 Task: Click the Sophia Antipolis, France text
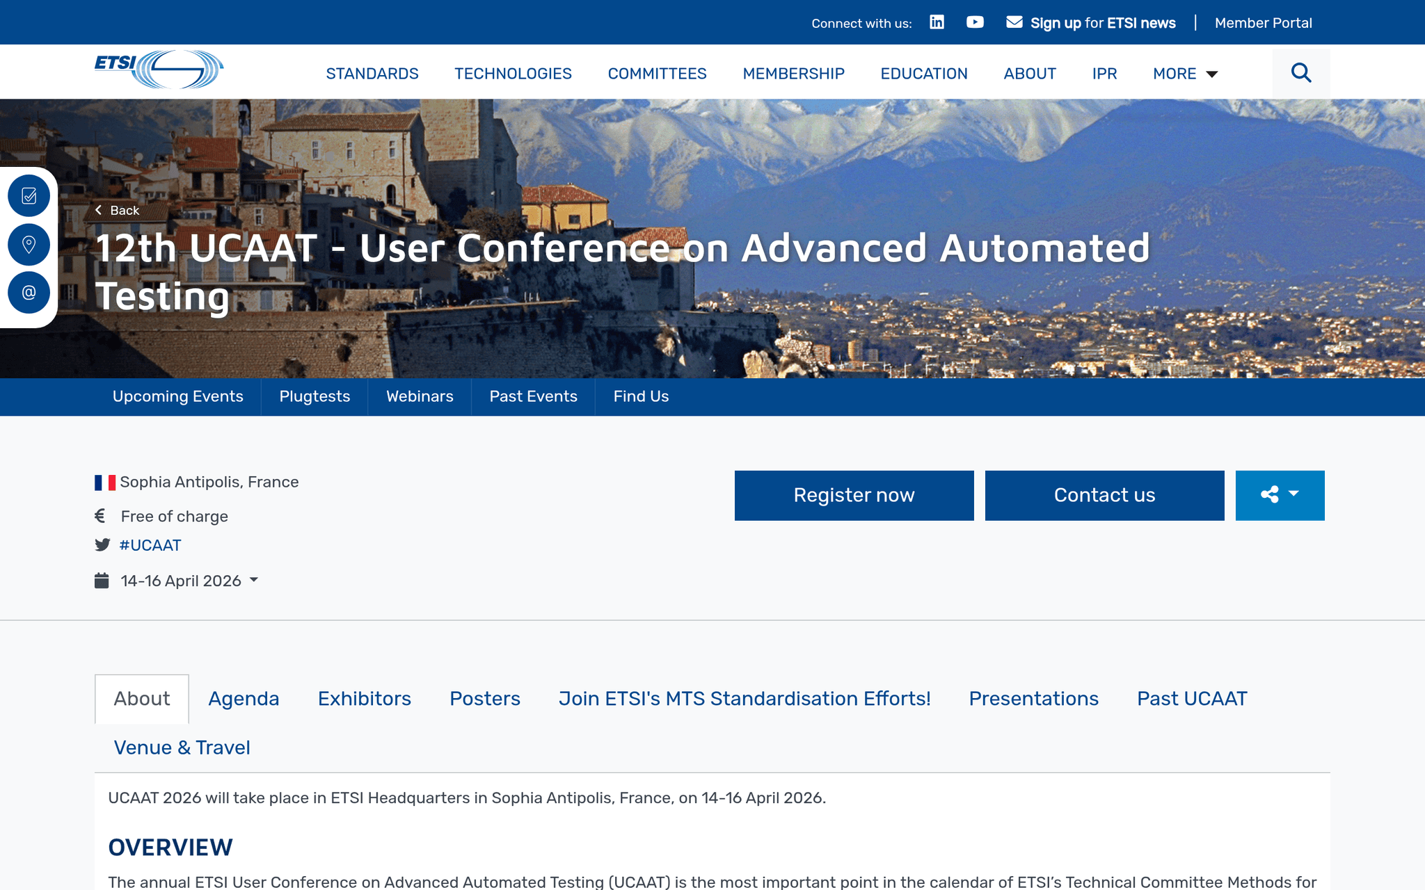tap(209, 482)
